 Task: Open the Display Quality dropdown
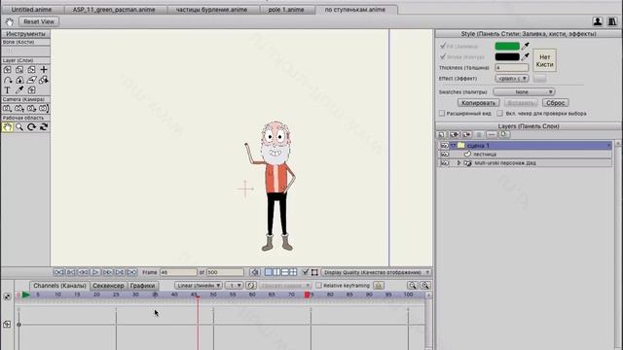[377, 272]
